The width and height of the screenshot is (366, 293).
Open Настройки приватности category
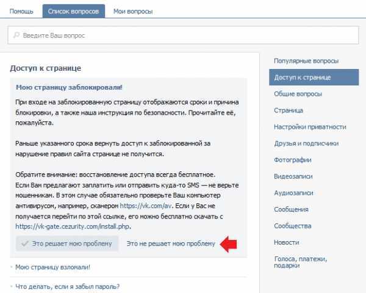[310, 127]
